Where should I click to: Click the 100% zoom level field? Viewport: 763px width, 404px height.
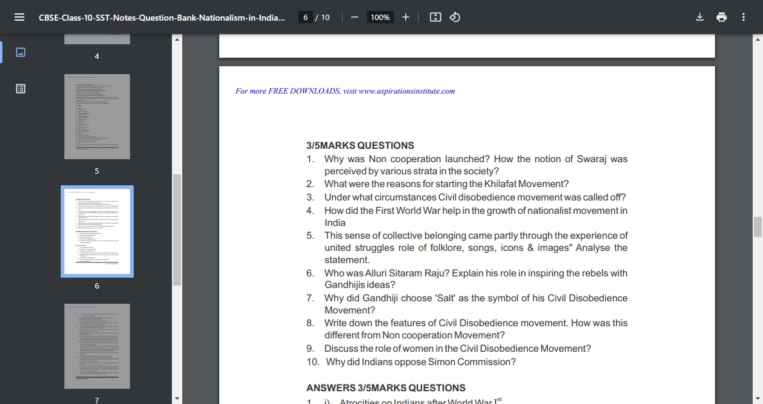(x=380, y=17)
